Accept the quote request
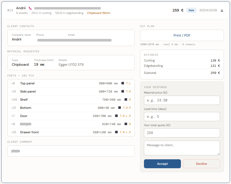 162,163
